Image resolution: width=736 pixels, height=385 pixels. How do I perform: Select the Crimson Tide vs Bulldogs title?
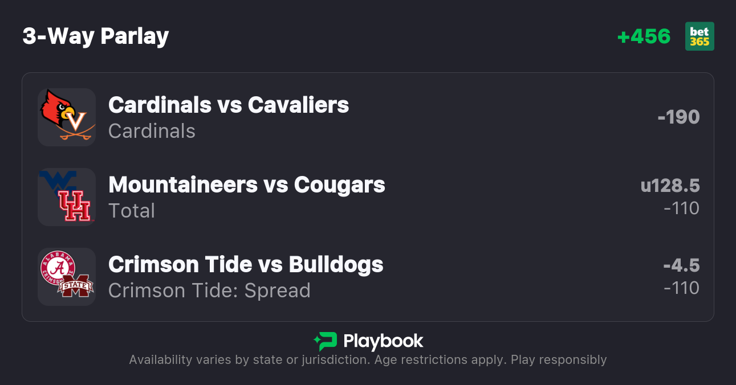pyautogui.click(x=246, y=264)
